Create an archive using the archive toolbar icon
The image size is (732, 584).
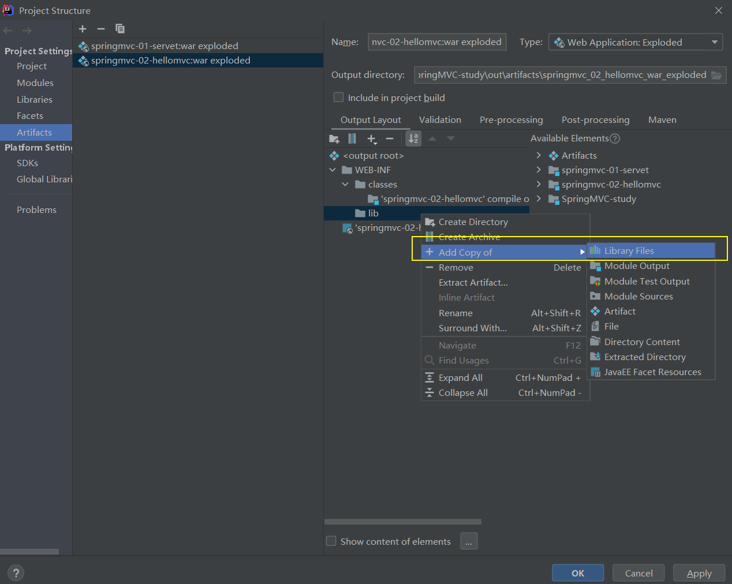tap(352, 138)
